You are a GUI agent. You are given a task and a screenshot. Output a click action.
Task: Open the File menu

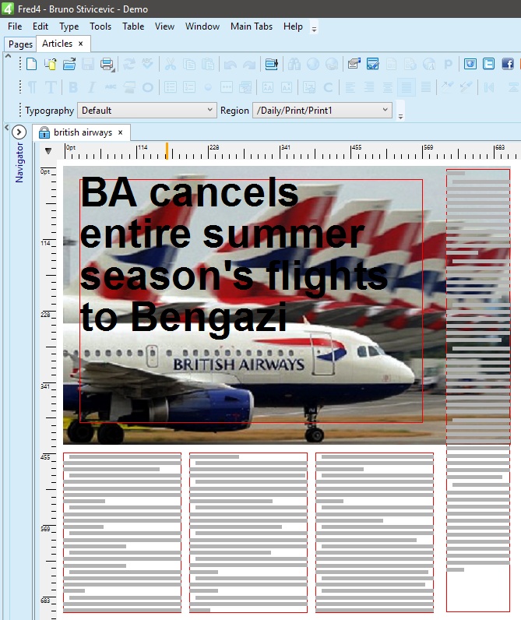15,26
